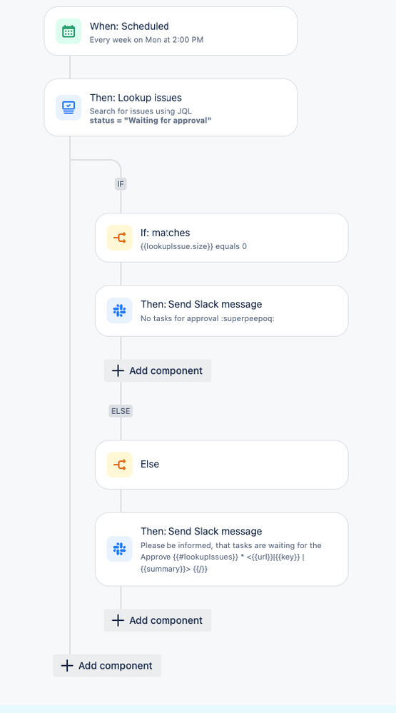Screen dimensions: 396x713
Task: Click the green calendar Scheduled trigger icon
Action: click(68, 31)
